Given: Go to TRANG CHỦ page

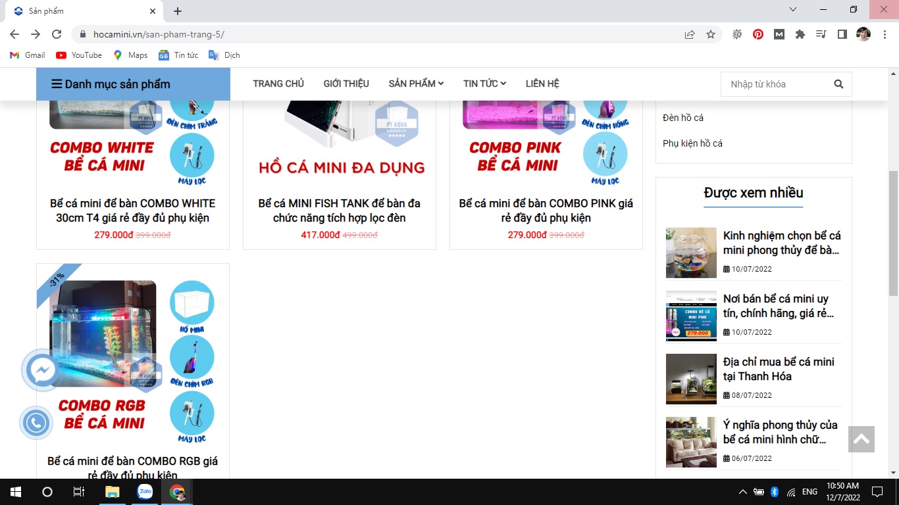Looking at the screenshot, I should coord(278,84).
